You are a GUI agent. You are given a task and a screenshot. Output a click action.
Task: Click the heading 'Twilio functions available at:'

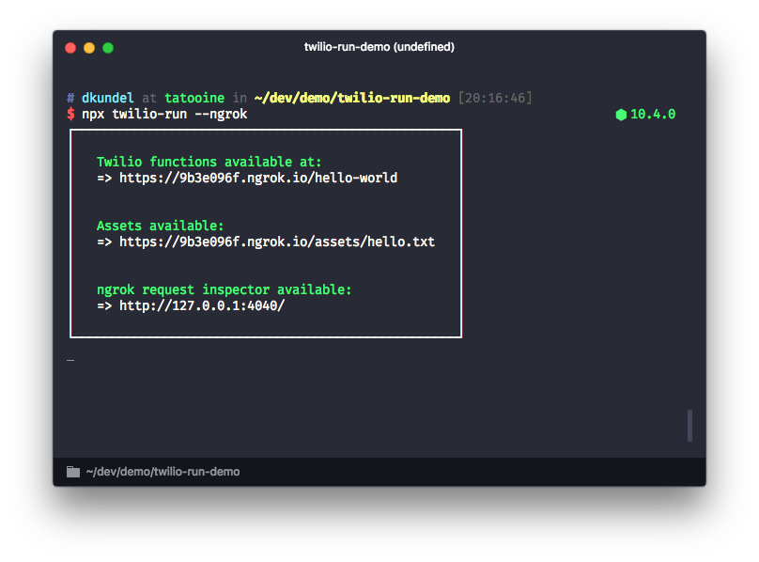point(209,162)
